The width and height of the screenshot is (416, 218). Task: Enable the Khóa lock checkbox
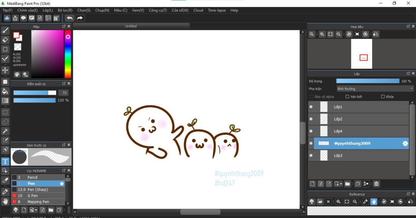pyautogui.click(x=383, y=97)
